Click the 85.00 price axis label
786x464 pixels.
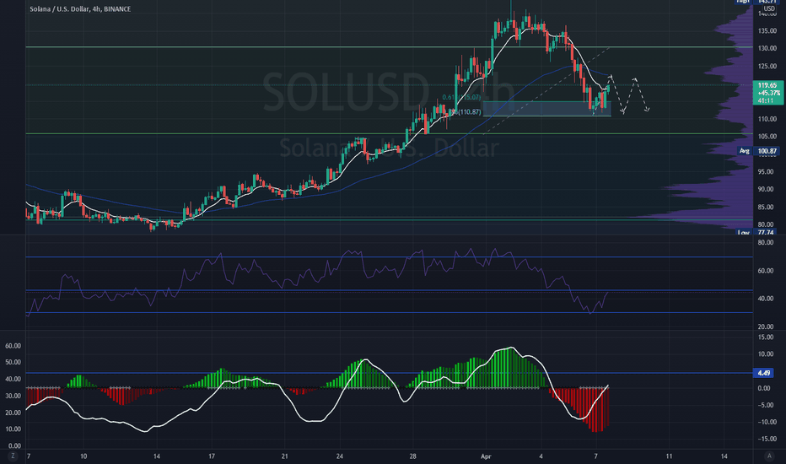767,207
